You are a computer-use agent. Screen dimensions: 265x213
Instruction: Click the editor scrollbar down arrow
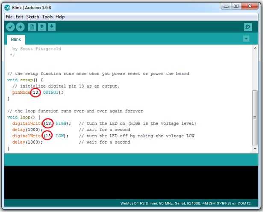pyautogui.click(x=255, y=149)
